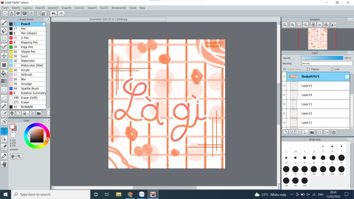Toggle visibility of Layer15
354x199 pixels.
click(284, 86)
